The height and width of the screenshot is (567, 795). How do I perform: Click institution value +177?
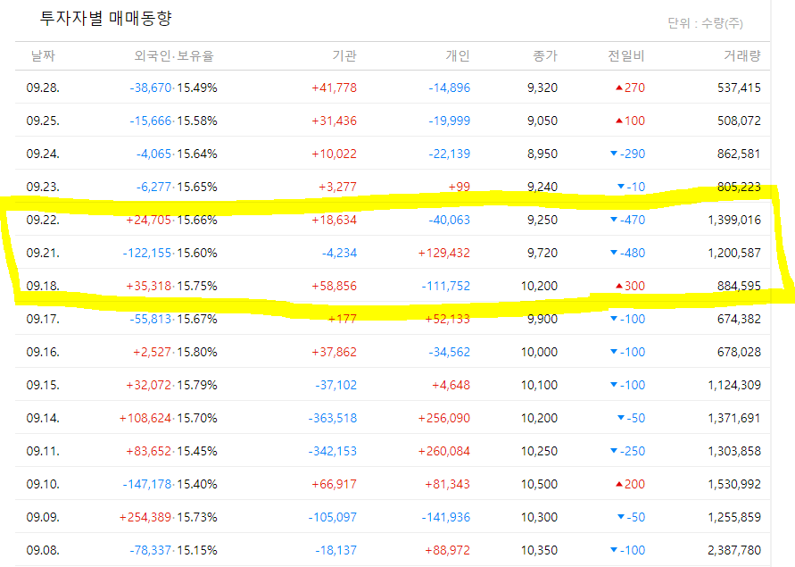343,319
